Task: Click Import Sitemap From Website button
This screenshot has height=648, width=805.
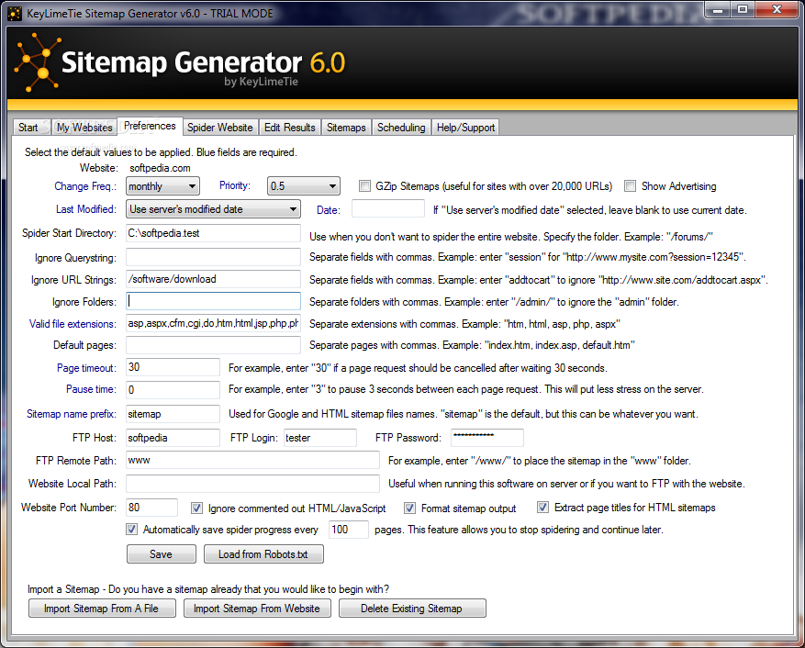Action: [x=257, y=608]
